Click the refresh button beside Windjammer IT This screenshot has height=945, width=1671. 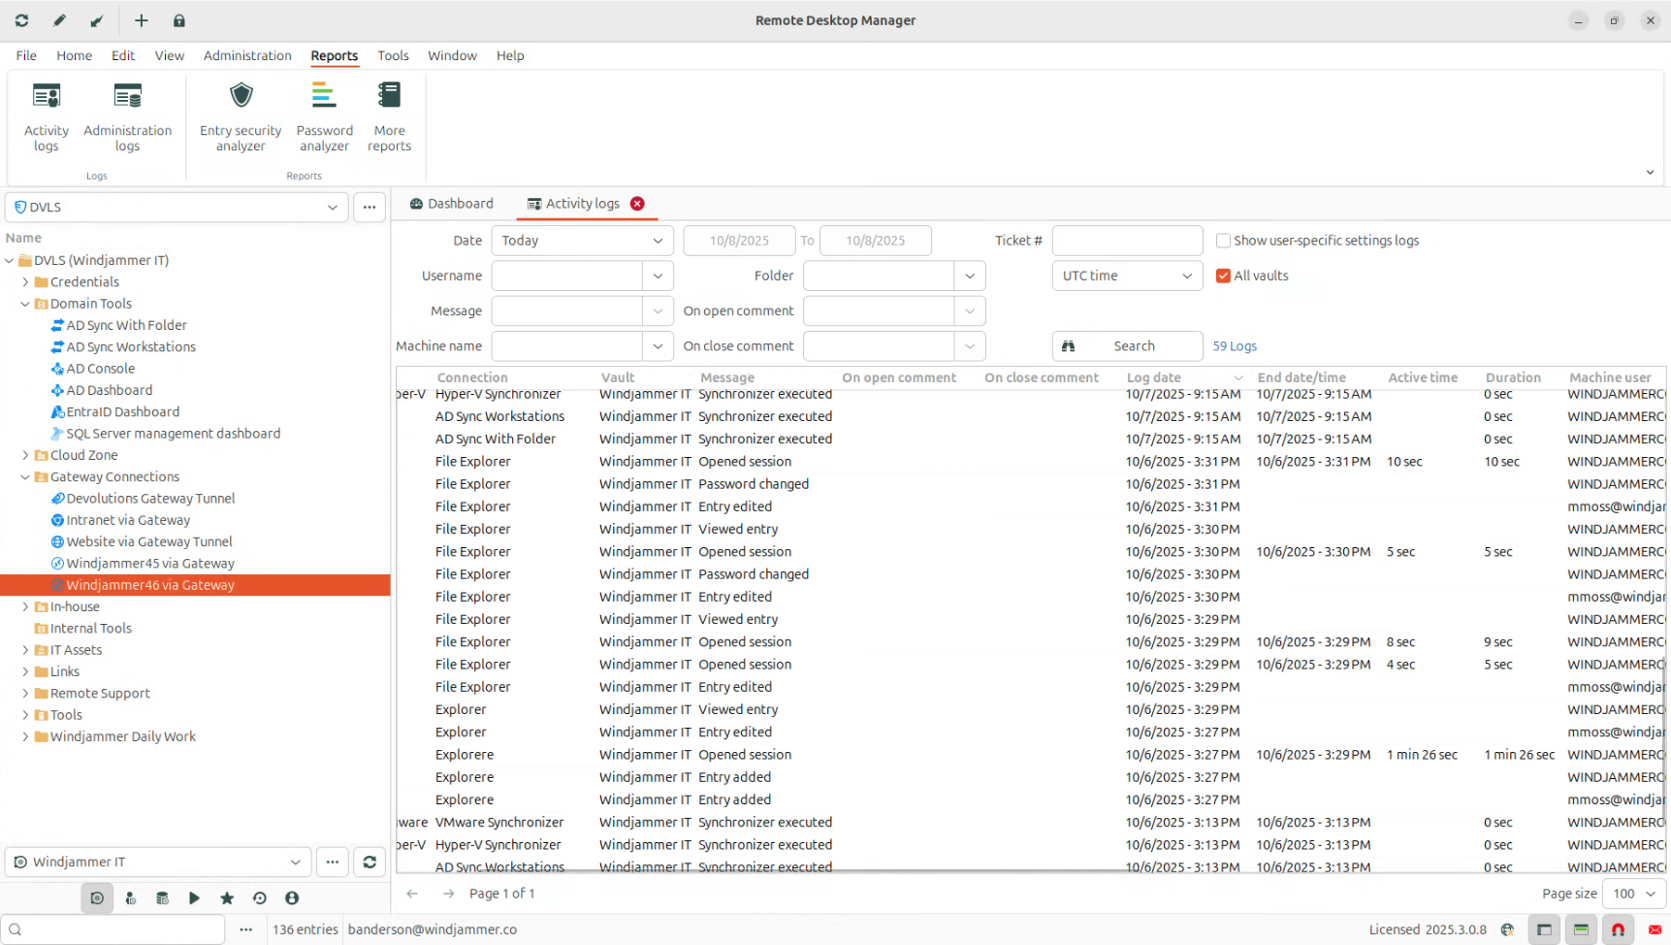click(370, 862)
